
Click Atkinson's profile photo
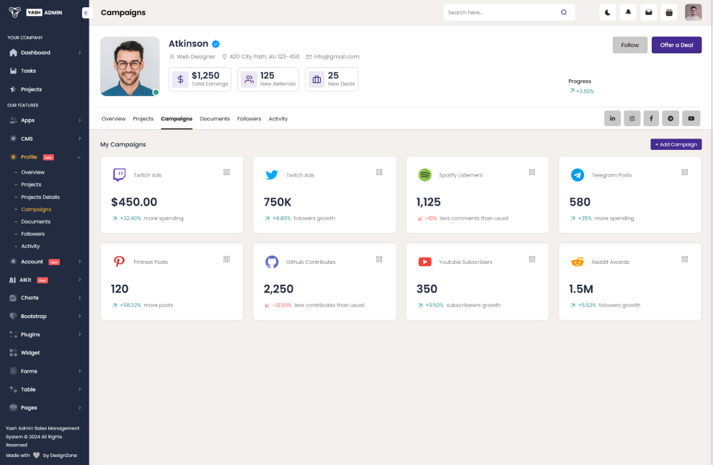pyautogui.click(x=130, y=66)
